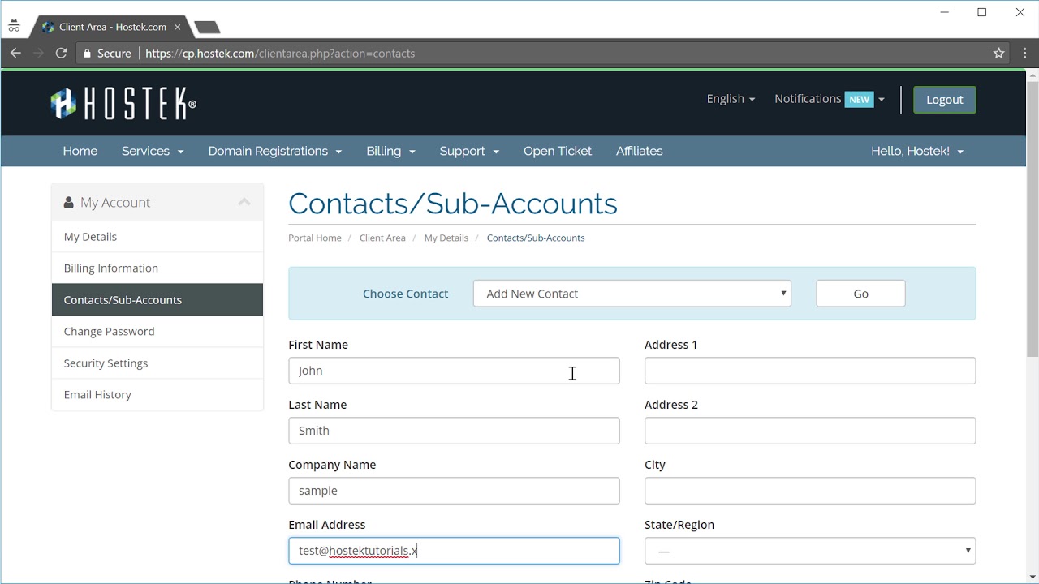1039x584 pixels.
Task: Open Change Password in the sidebar
Action: click(109, 332)
